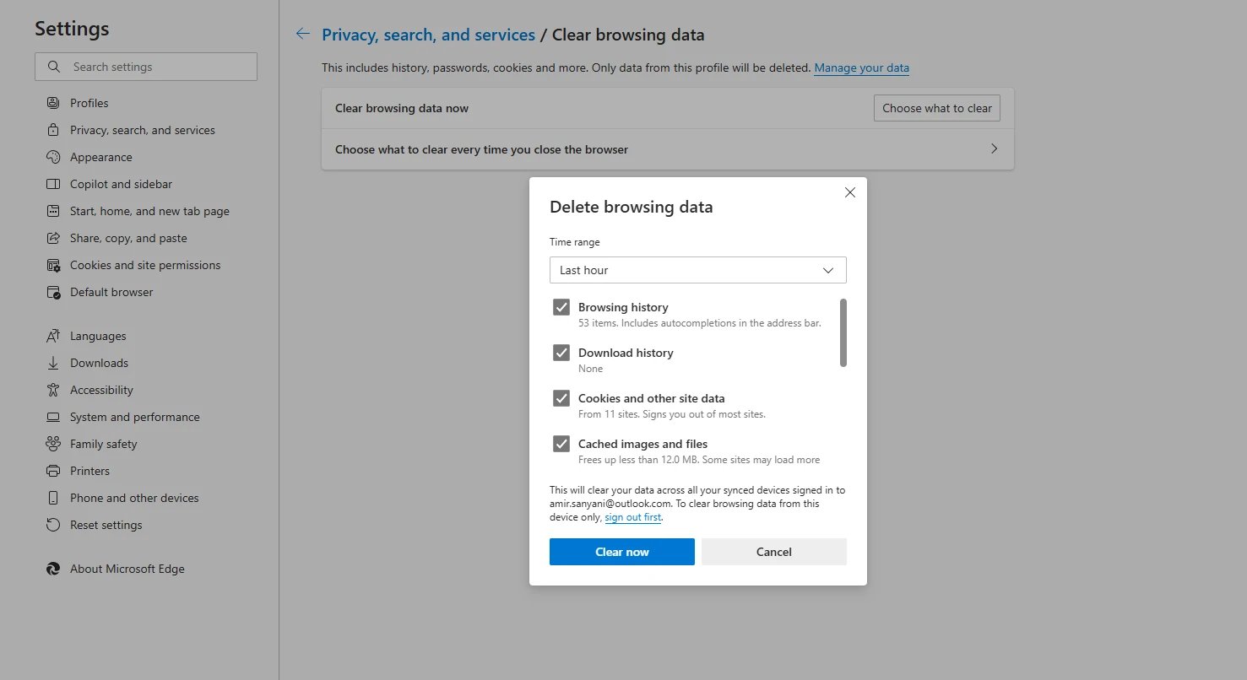Close the Delete browsing data dialog
Viewport: 1247px width, 680px height.
click(x=850, y=192)
